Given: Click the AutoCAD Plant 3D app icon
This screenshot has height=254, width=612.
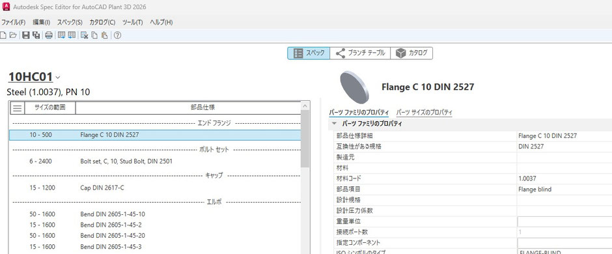Looking at the screenshot, I should (x=7, y=7).
